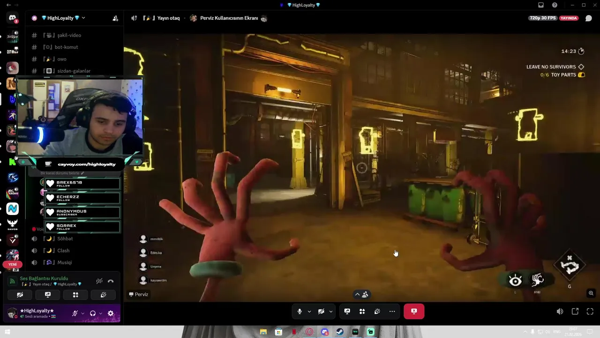Open File Explorer from taskbar
This screenshot has height=338, width=600.
click(x=263, y=332)
